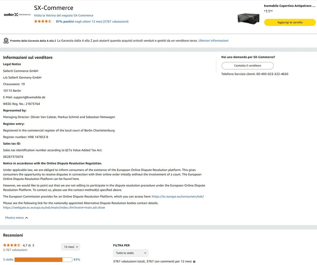
Task: Click the WEEE-Reg. No.: 21873764 line
Action: [x=22, y=104]
